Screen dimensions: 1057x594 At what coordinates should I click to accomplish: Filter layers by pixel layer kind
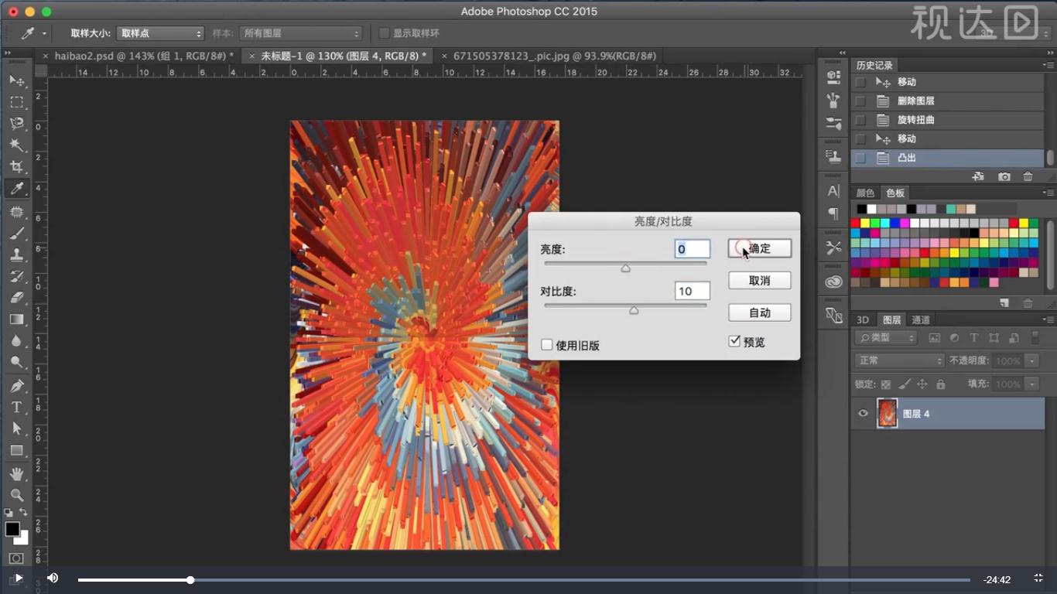click(x=934, y=338)
